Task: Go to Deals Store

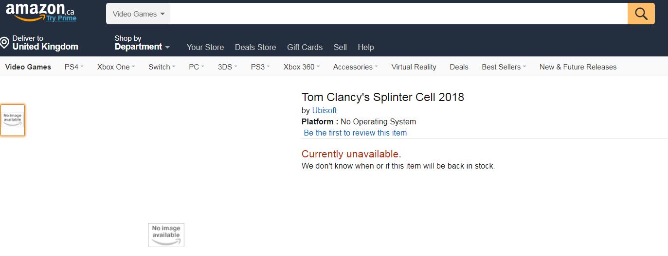Action: click(x=255, y=47)
